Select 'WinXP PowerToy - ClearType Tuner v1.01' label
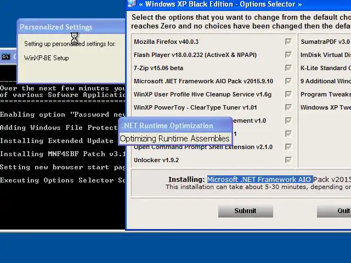Viewport: 351px width, 263px height. pyautogui.click(x=195, y=107)
